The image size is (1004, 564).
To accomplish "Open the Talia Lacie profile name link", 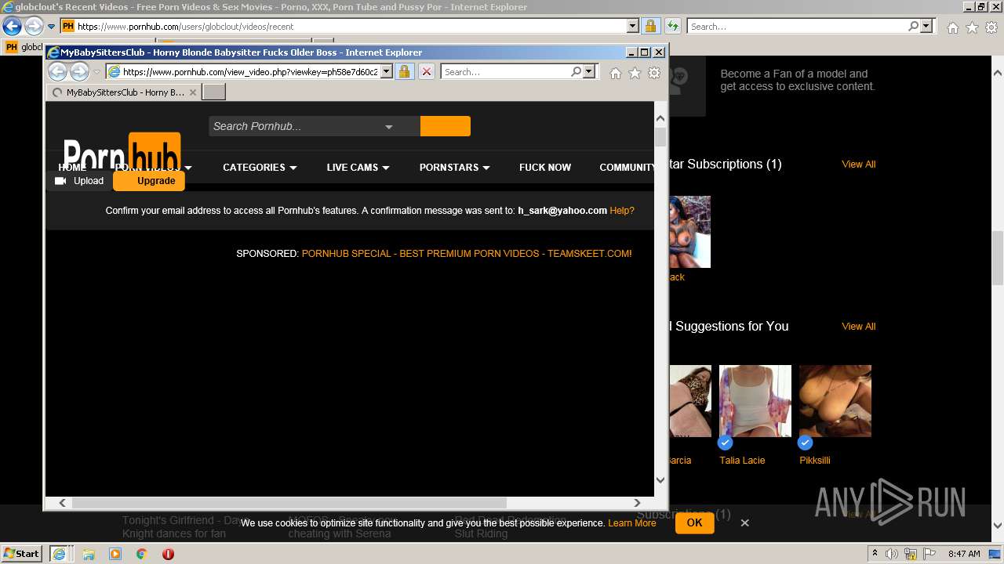I will click(742, 461).
